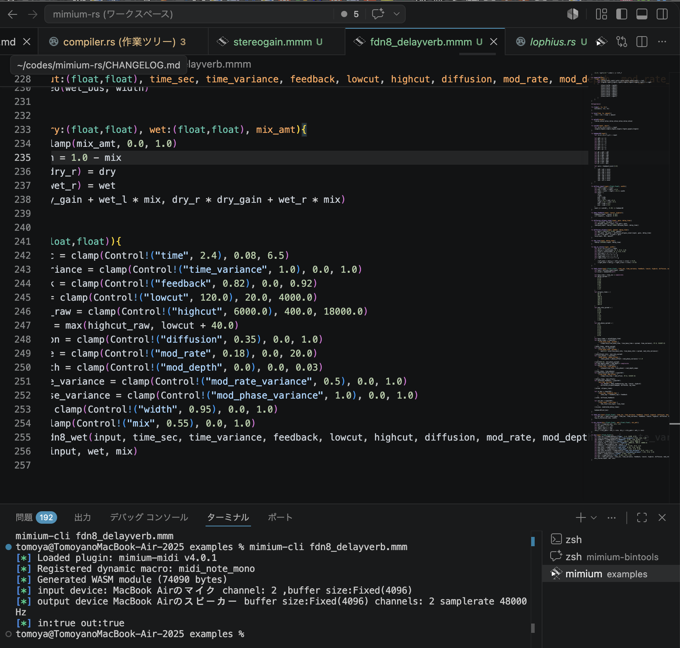Toggle the bottom panel visibility
Image resolution: width=680 pixels, height=648 pixels.
click(x=642, y=14)
